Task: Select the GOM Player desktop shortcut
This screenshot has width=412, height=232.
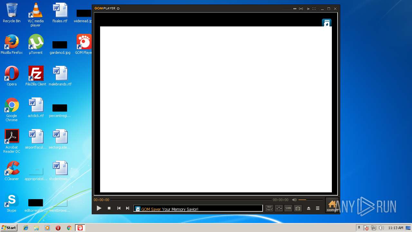Action: 84,44
